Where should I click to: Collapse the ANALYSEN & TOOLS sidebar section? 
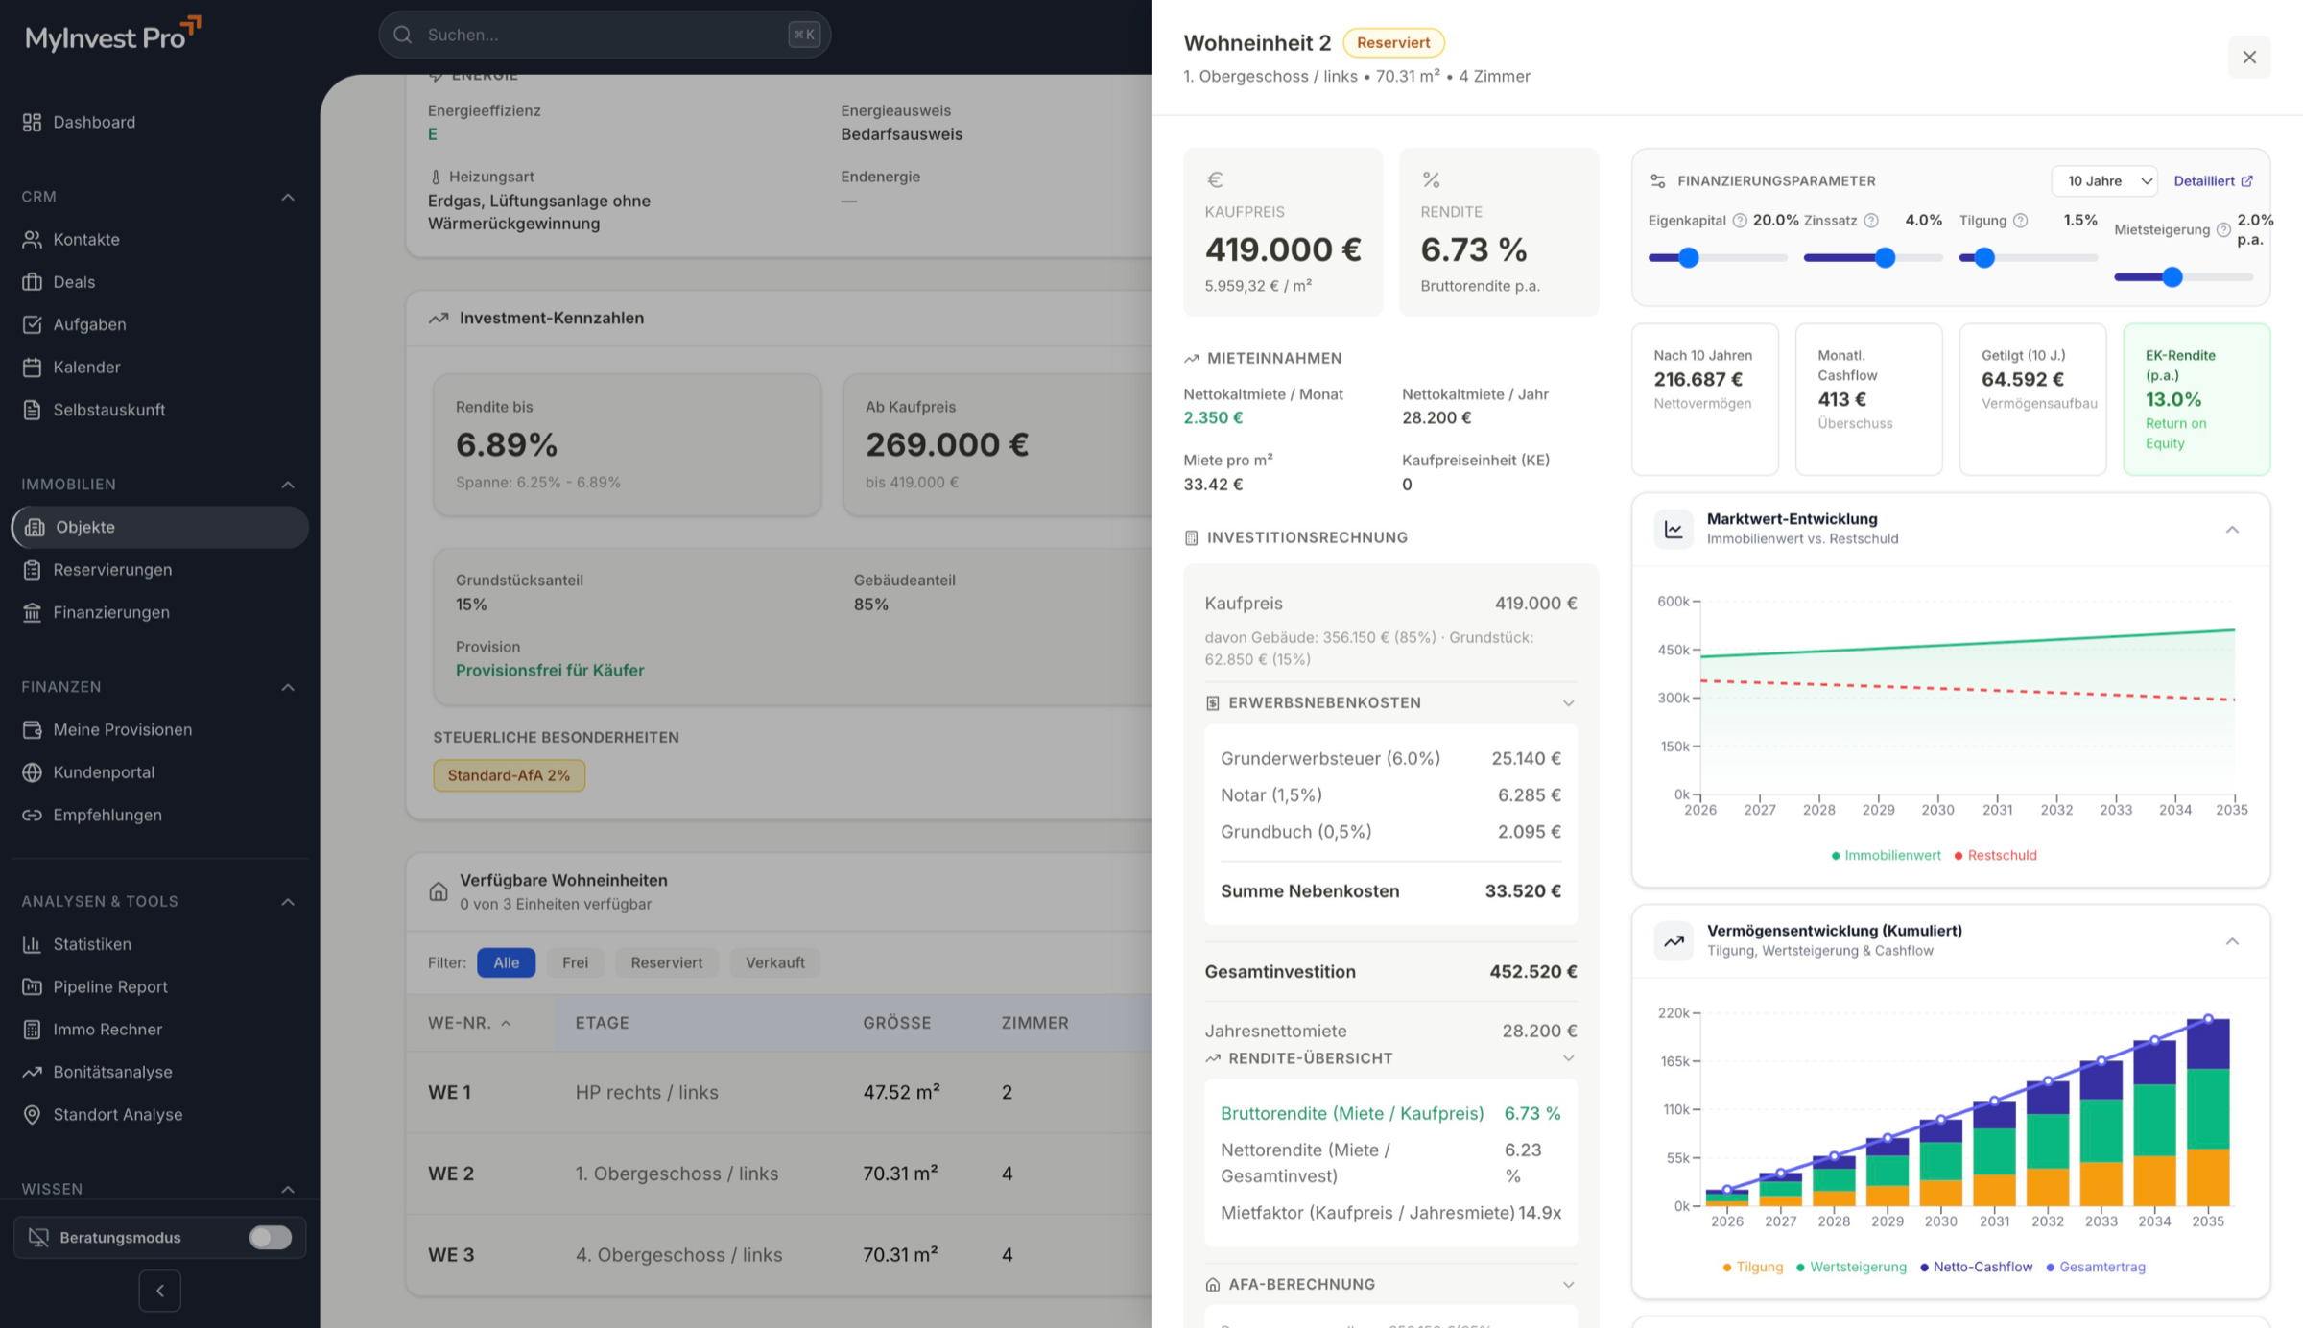click(x=288, y=901)
